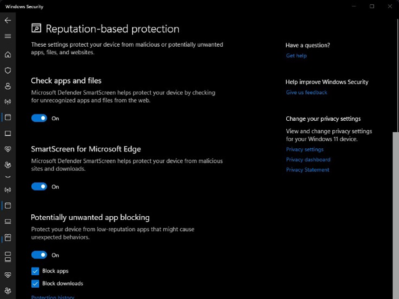Open the Get help link
This screenshot has height=299, width=399.
[x=296, y=55]
